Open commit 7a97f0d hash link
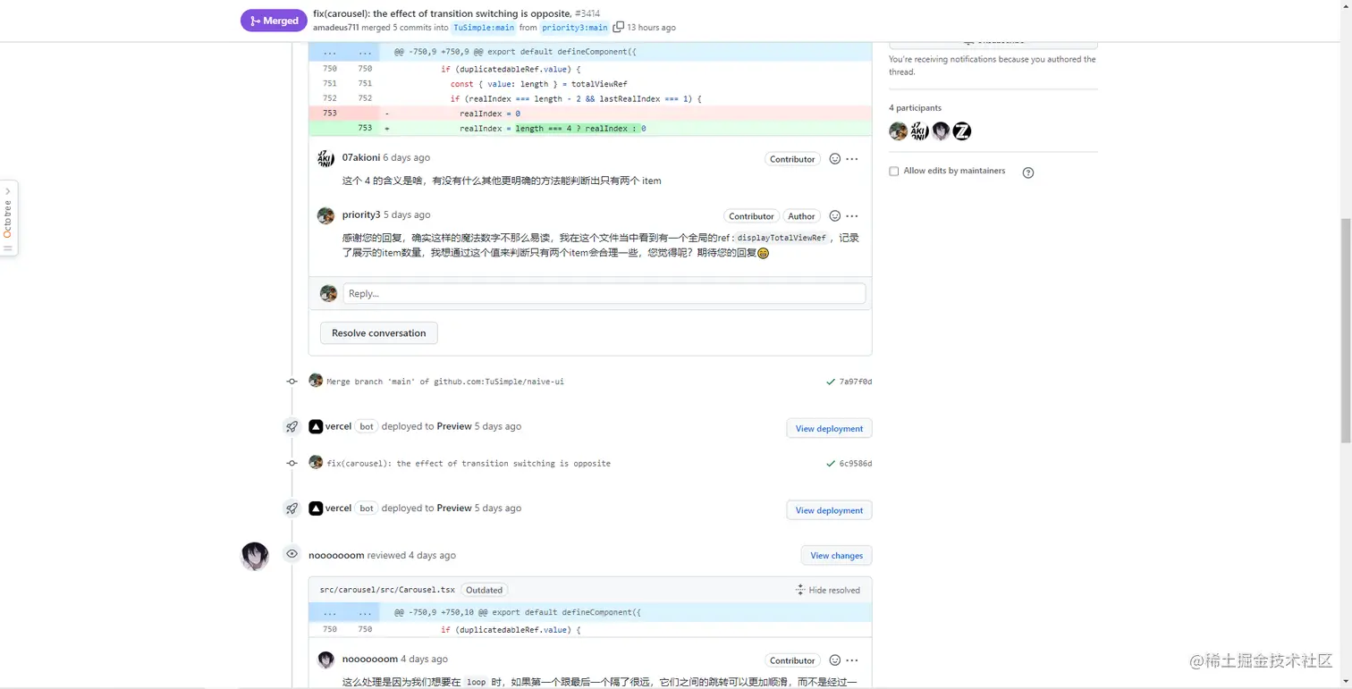1352x689 pixels. (x=855, y=382)
